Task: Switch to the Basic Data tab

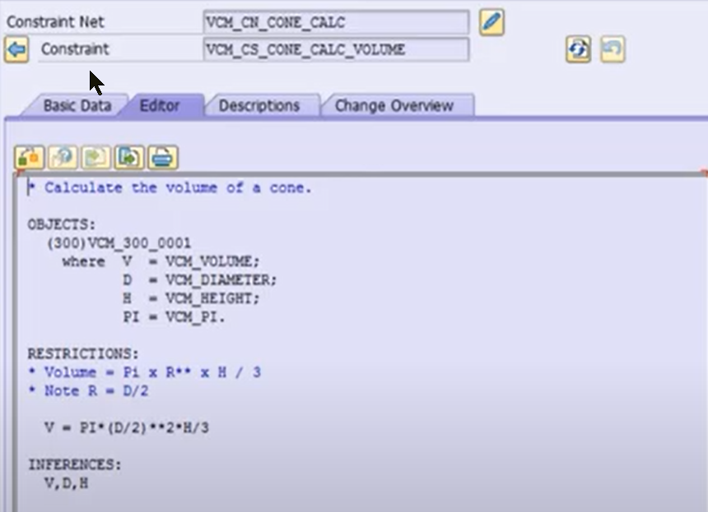Action: click(x=77, y=105)
